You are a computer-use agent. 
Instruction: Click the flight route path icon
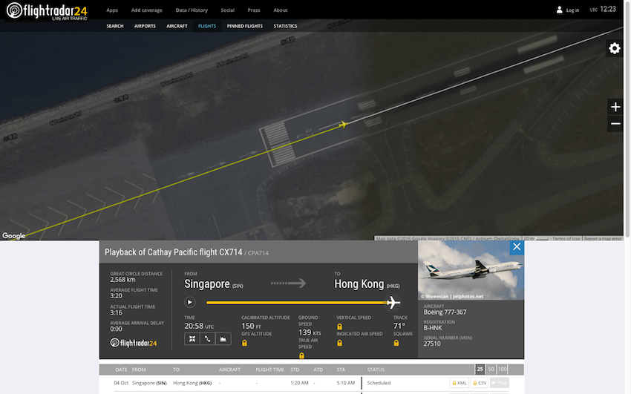pos(207,339)
